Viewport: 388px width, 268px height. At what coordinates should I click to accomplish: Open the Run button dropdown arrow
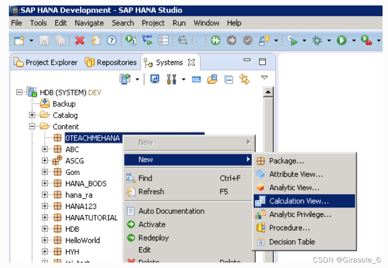tap(354, 40)
